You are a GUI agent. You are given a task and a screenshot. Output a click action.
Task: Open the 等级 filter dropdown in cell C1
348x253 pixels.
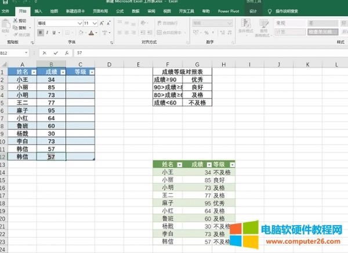pos(91,71)
